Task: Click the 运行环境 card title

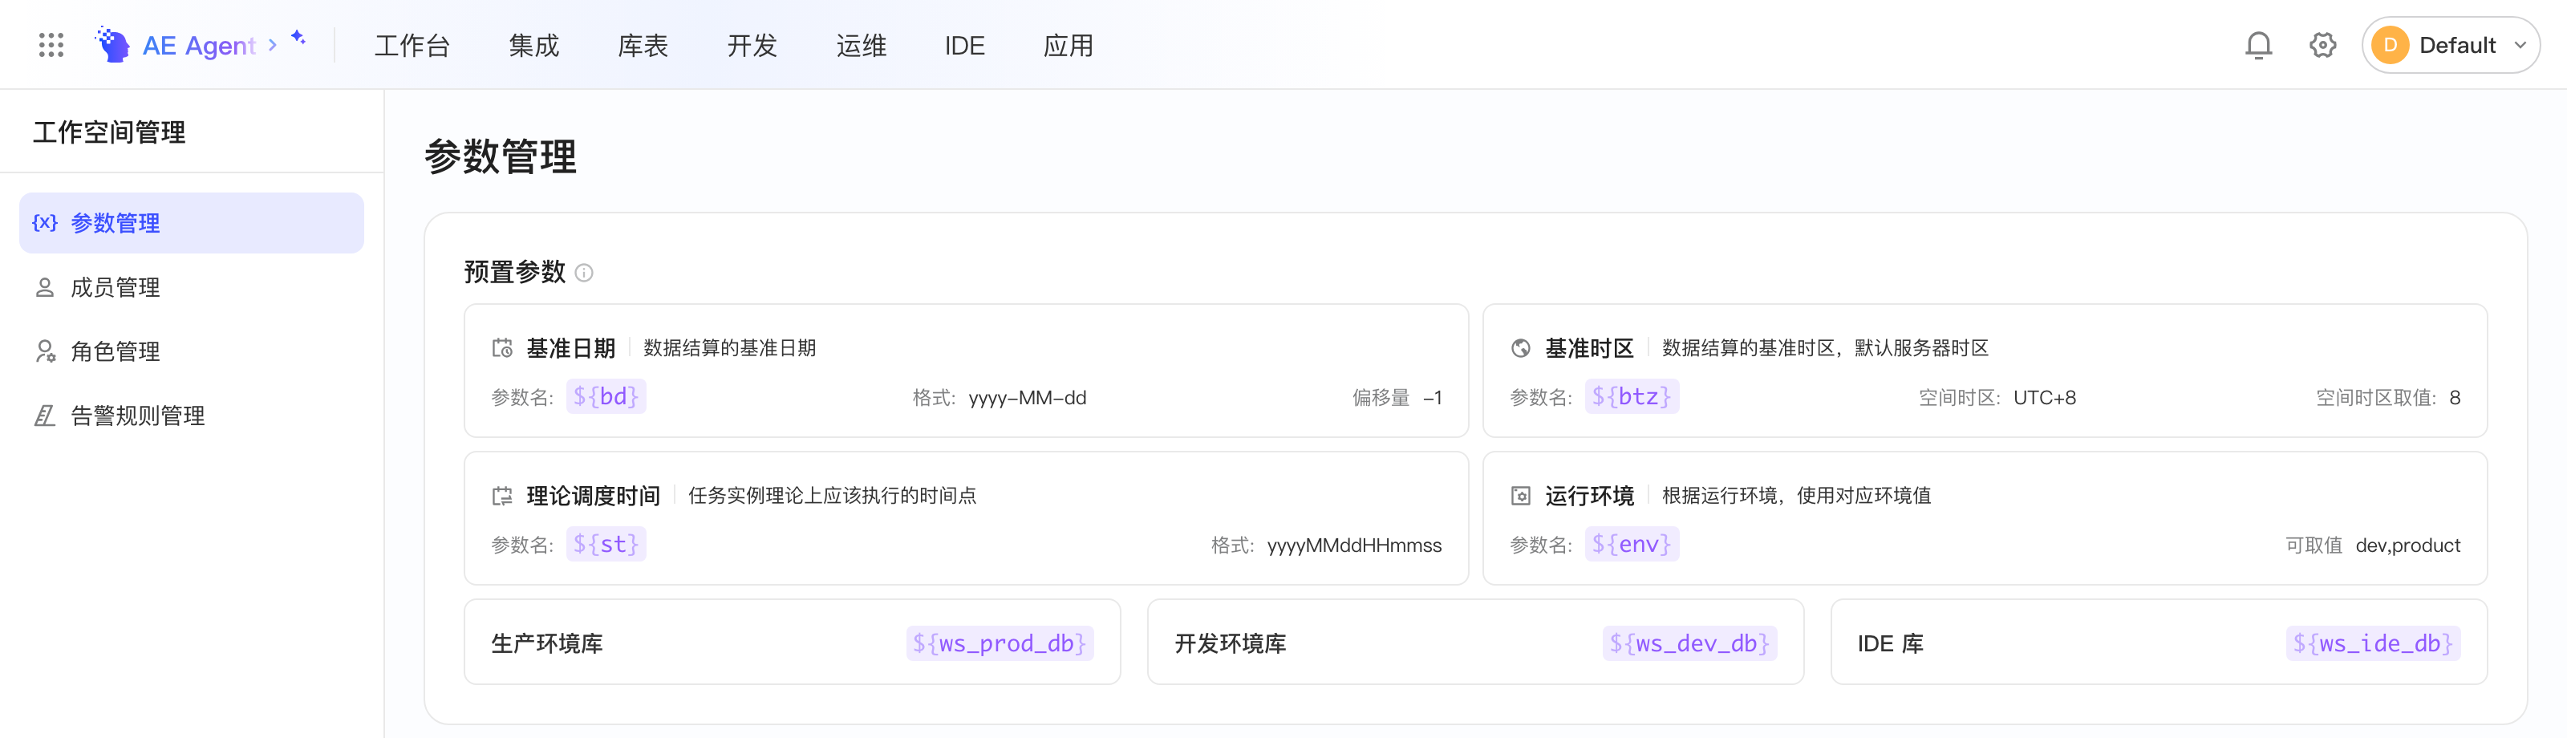Action: [x=1589, y=495]
